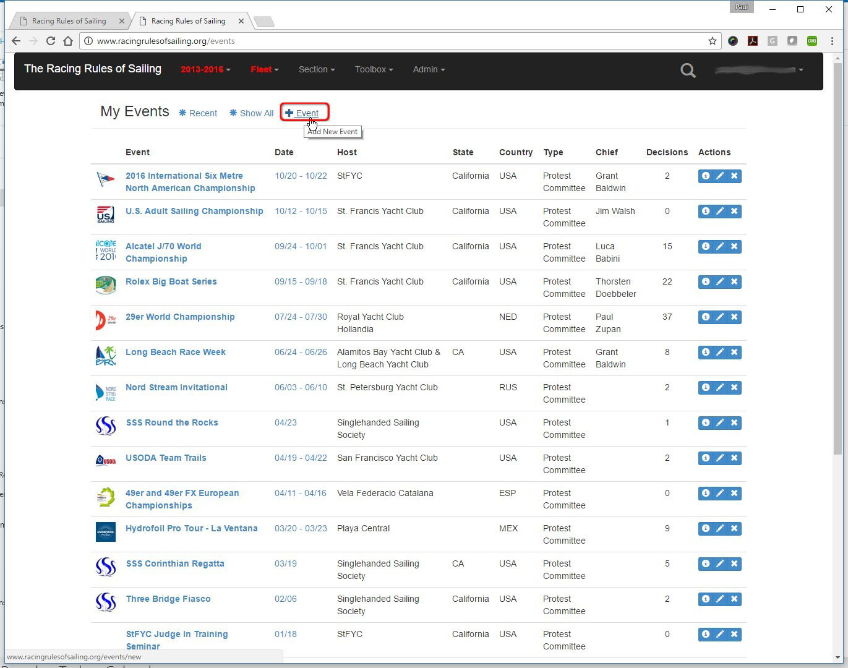This screenshot has width=848, height=668.
Task: Go back to the previous page
Action: [x=16, y=41]
